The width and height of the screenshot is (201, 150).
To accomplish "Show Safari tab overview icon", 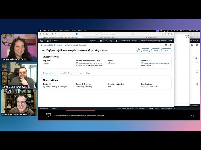I will (x=172, y=34).
